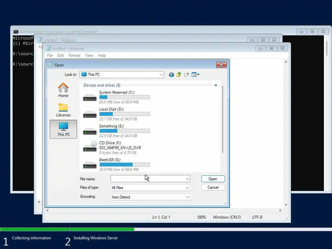Image resolution: width=332 pixels, height=249 pixels.
Task: Click This PC monitor icon in Look in box
Action: click(x=84, y=75)
